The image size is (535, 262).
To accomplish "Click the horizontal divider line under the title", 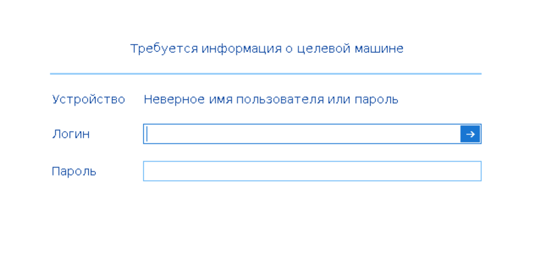I will 265,73.
